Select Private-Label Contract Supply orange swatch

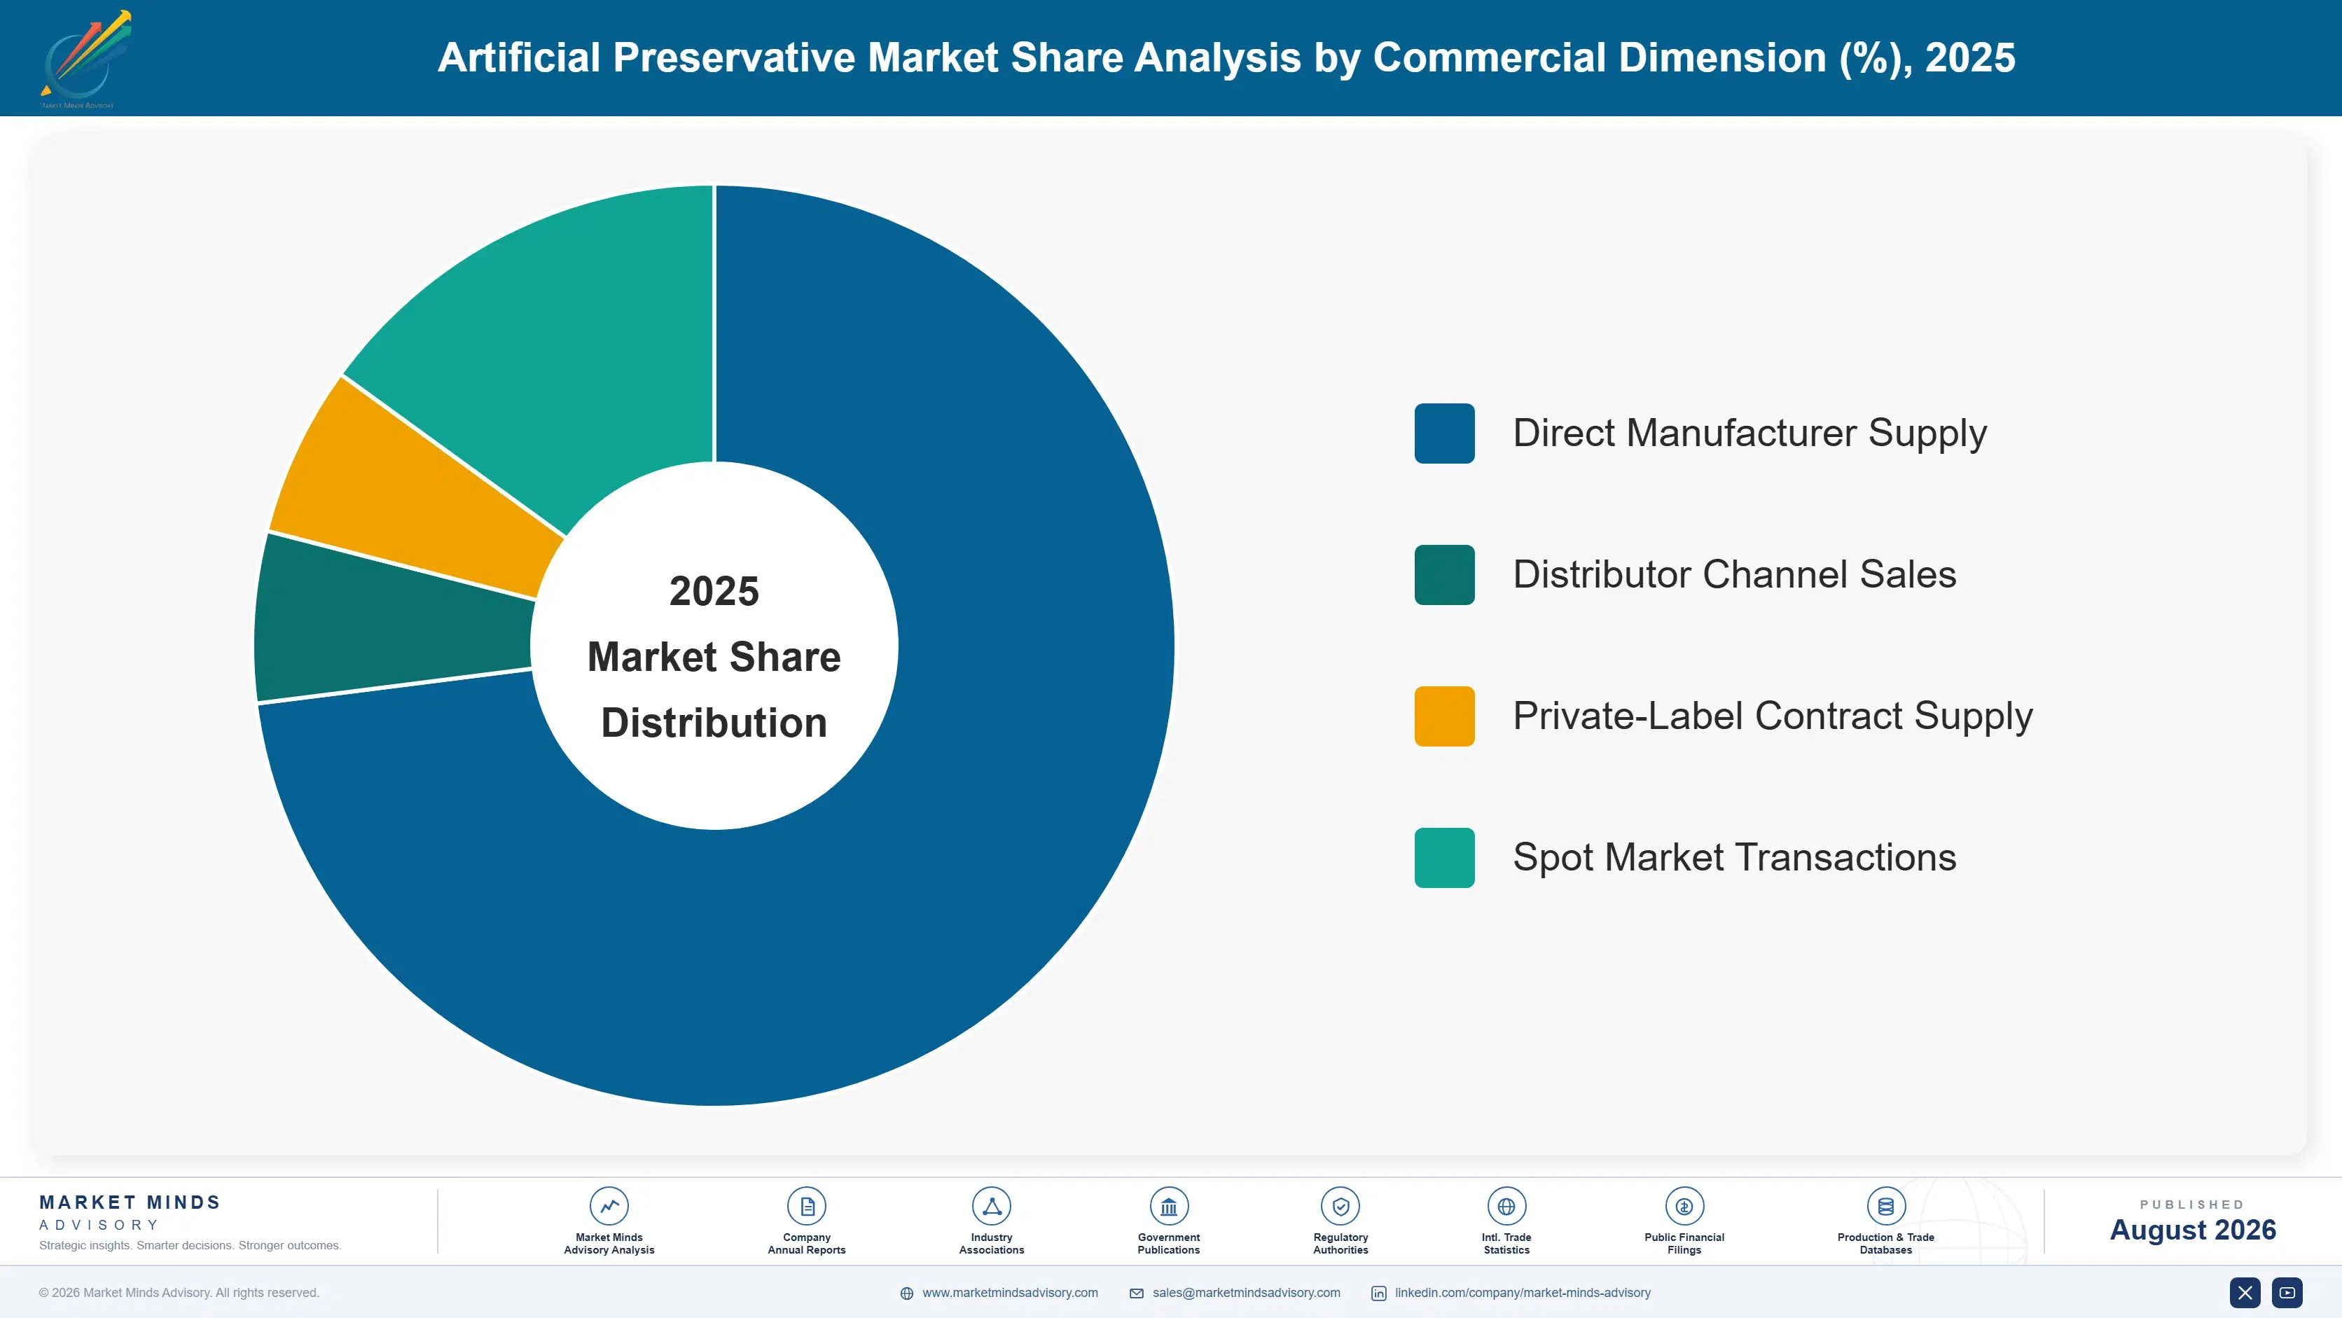(1443, 716)
